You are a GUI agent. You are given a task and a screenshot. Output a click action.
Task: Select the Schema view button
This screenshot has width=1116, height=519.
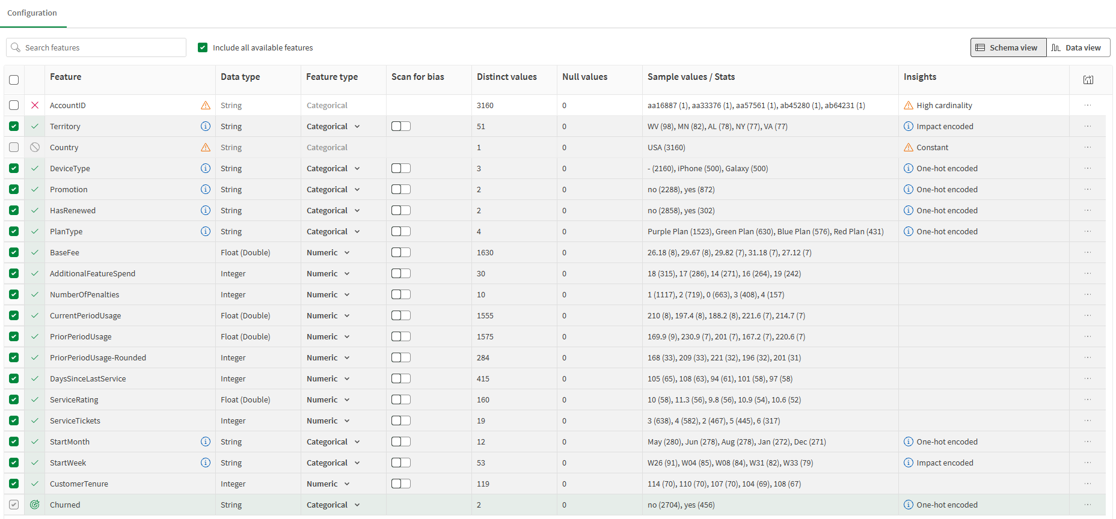(1008, 47)
